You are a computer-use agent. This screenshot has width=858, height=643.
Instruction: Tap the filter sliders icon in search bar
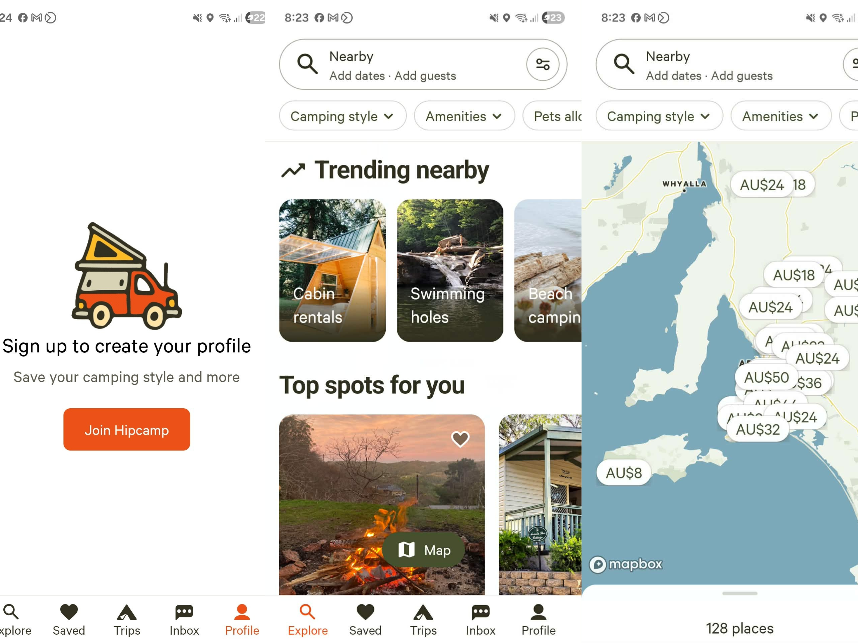[542, 64]
